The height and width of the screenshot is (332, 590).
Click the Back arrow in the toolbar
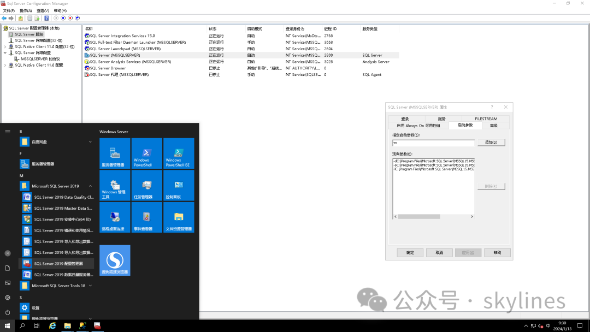[x=4, y=18]
